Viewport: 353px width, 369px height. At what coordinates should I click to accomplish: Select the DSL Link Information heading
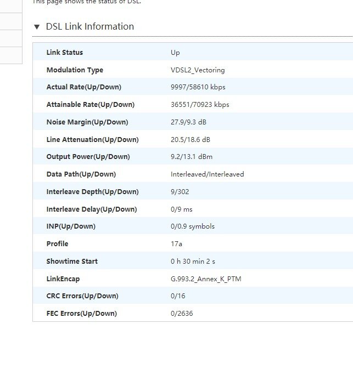coord(90,26)
